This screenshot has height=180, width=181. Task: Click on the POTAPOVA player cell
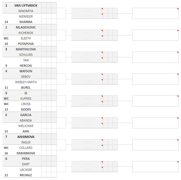[26, 44]
